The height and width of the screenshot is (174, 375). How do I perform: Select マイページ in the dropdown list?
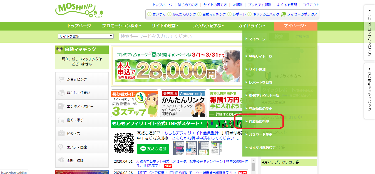(257, 39)
